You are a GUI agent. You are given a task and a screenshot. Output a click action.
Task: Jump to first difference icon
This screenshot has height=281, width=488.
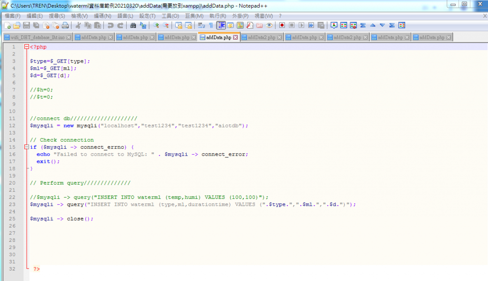pos(363,26)
